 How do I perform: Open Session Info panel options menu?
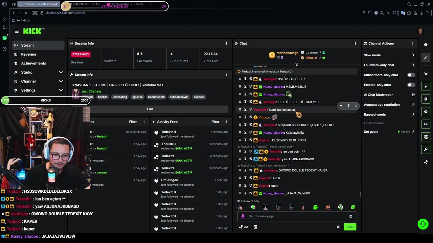226,44
